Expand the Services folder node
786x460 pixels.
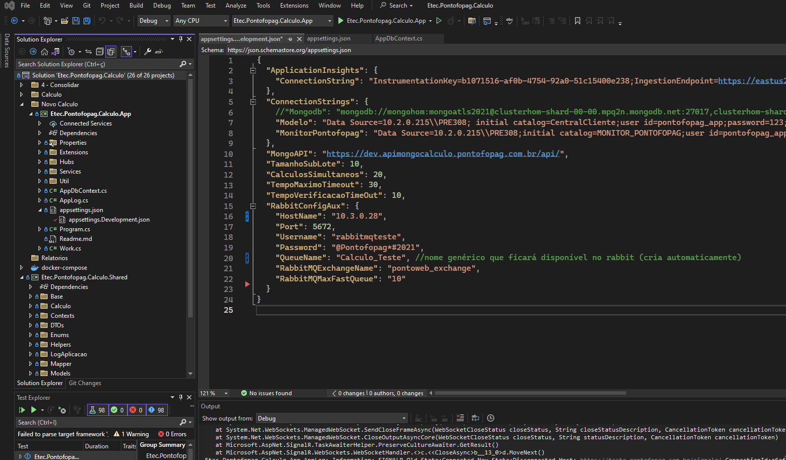[39, 172]
